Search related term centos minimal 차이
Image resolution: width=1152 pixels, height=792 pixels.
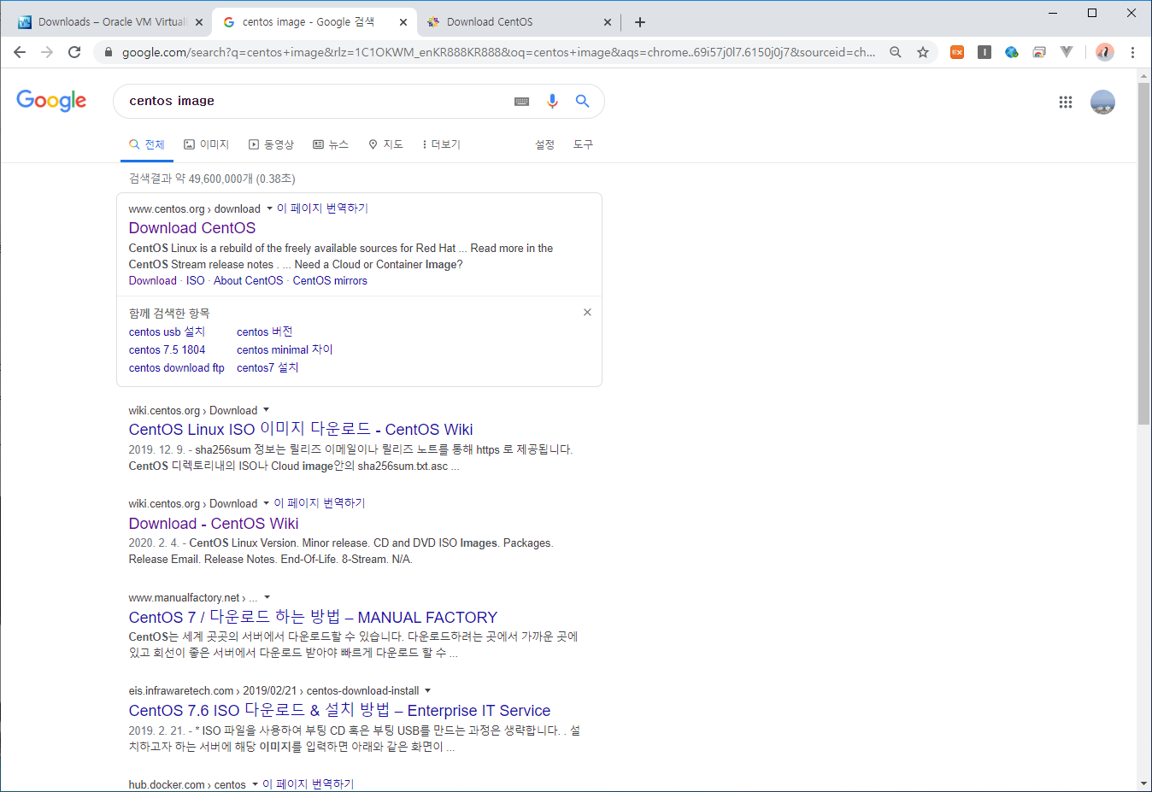[x=285, y=349]
